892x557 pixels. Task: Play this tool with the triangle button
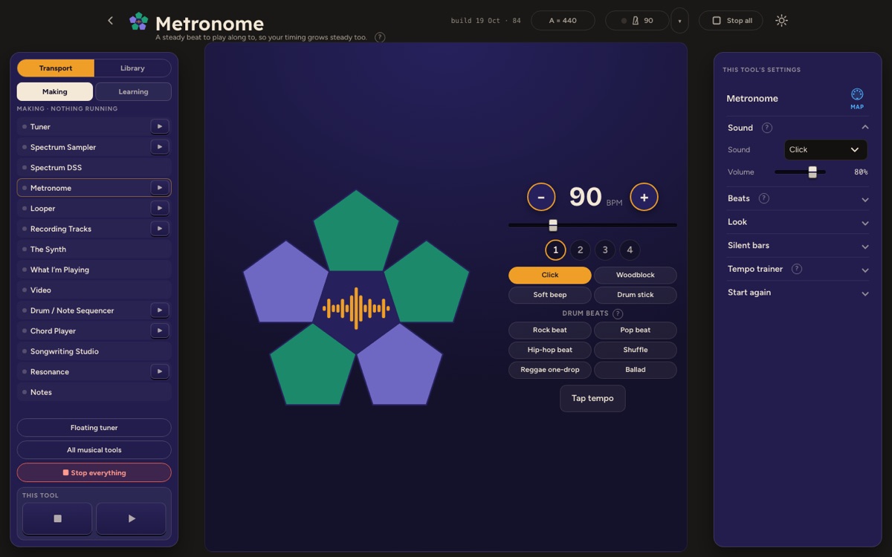(131, 518)
